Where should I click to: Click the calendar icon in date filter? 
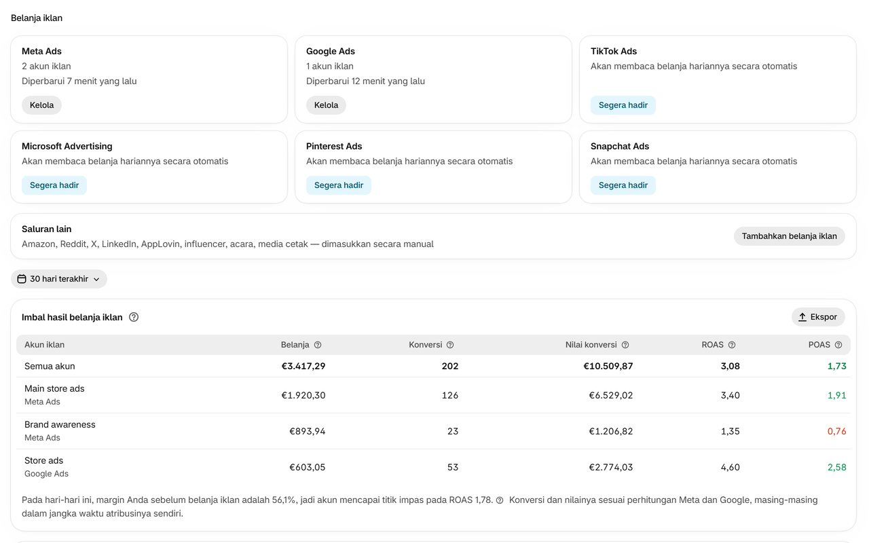22,279
